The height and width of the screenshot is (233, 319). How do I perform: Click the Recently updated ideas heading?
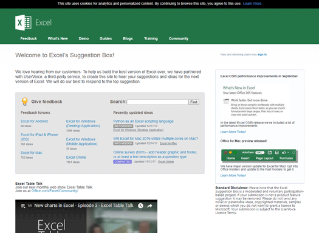pos(133,113)
